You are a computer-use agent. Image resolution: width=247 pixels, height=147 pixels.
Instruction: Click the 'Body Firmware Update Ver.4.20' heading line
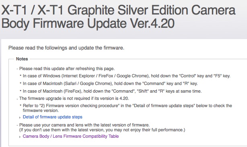[x=88, y=23]
